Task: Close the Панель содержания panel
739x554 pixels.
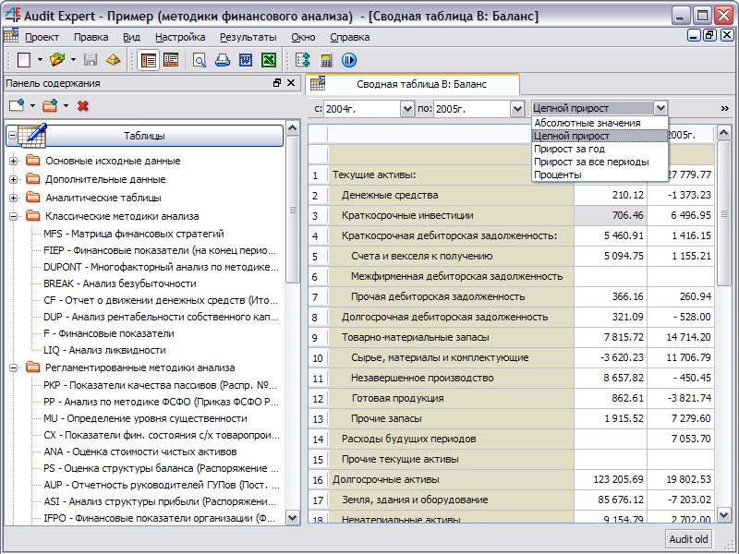Action: (x=291, y=83)
